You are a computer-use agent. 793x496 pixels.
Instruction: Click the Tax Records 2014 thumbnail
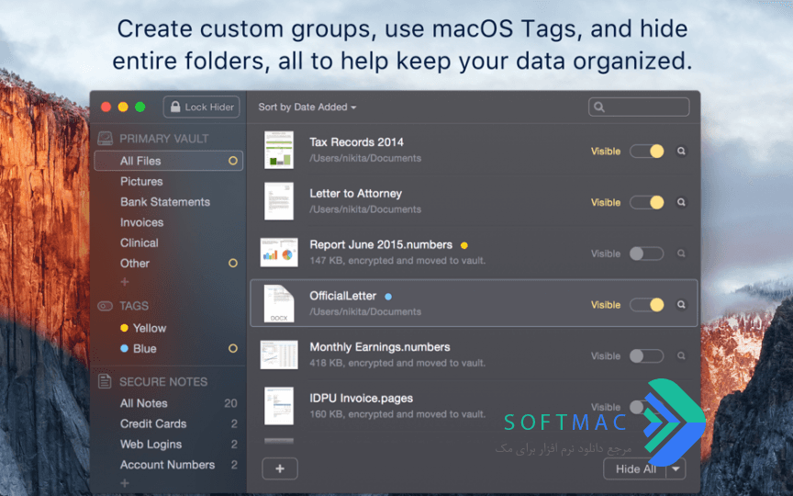[x=279, y=150]
